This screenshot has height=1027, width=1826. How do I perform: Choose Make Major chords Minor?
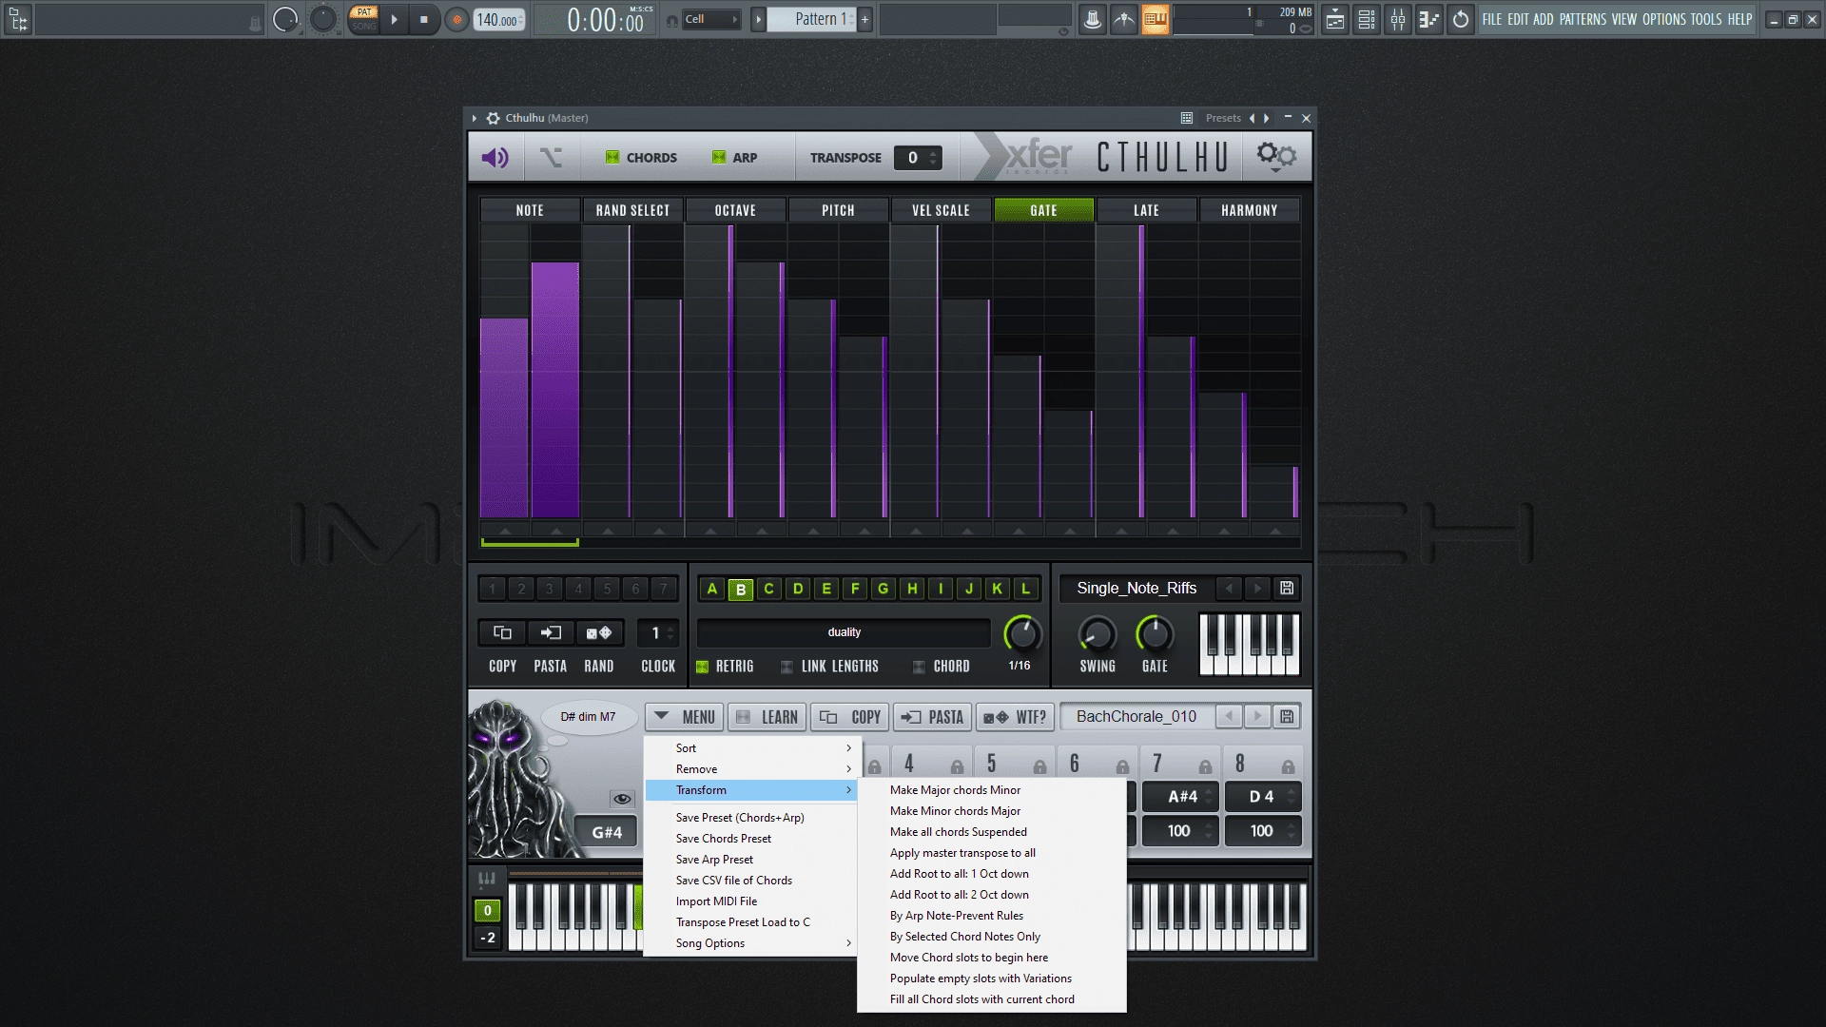(x=992, y=790)
